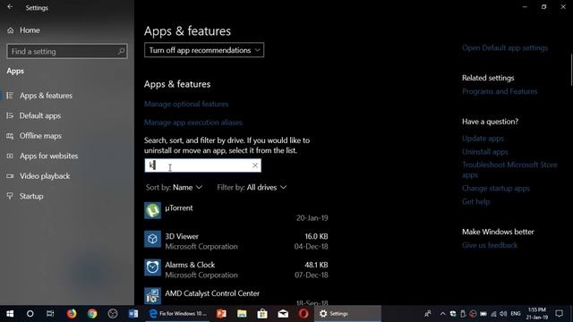Launch Opera from taskbar
Screen dimensions: 573x322
click(x=304, y=314)
